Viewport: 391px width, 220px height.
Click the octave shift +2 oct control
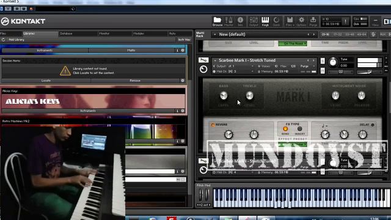tap(203, 205)
